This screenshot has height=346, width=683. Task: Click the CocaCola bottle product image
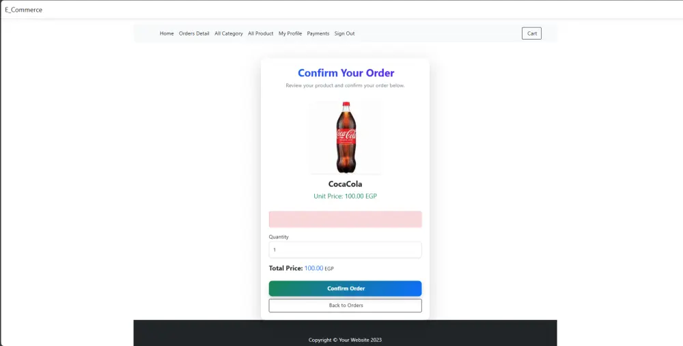346,138
